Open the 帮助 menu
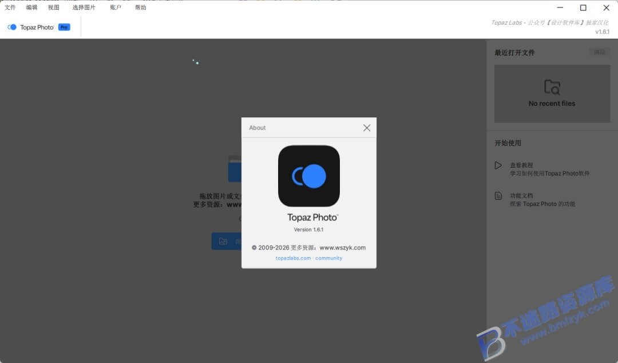 tap(141, 7)
